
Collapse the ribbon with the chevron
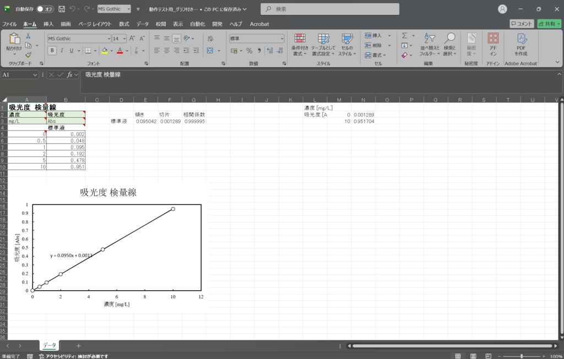(557, 62)
